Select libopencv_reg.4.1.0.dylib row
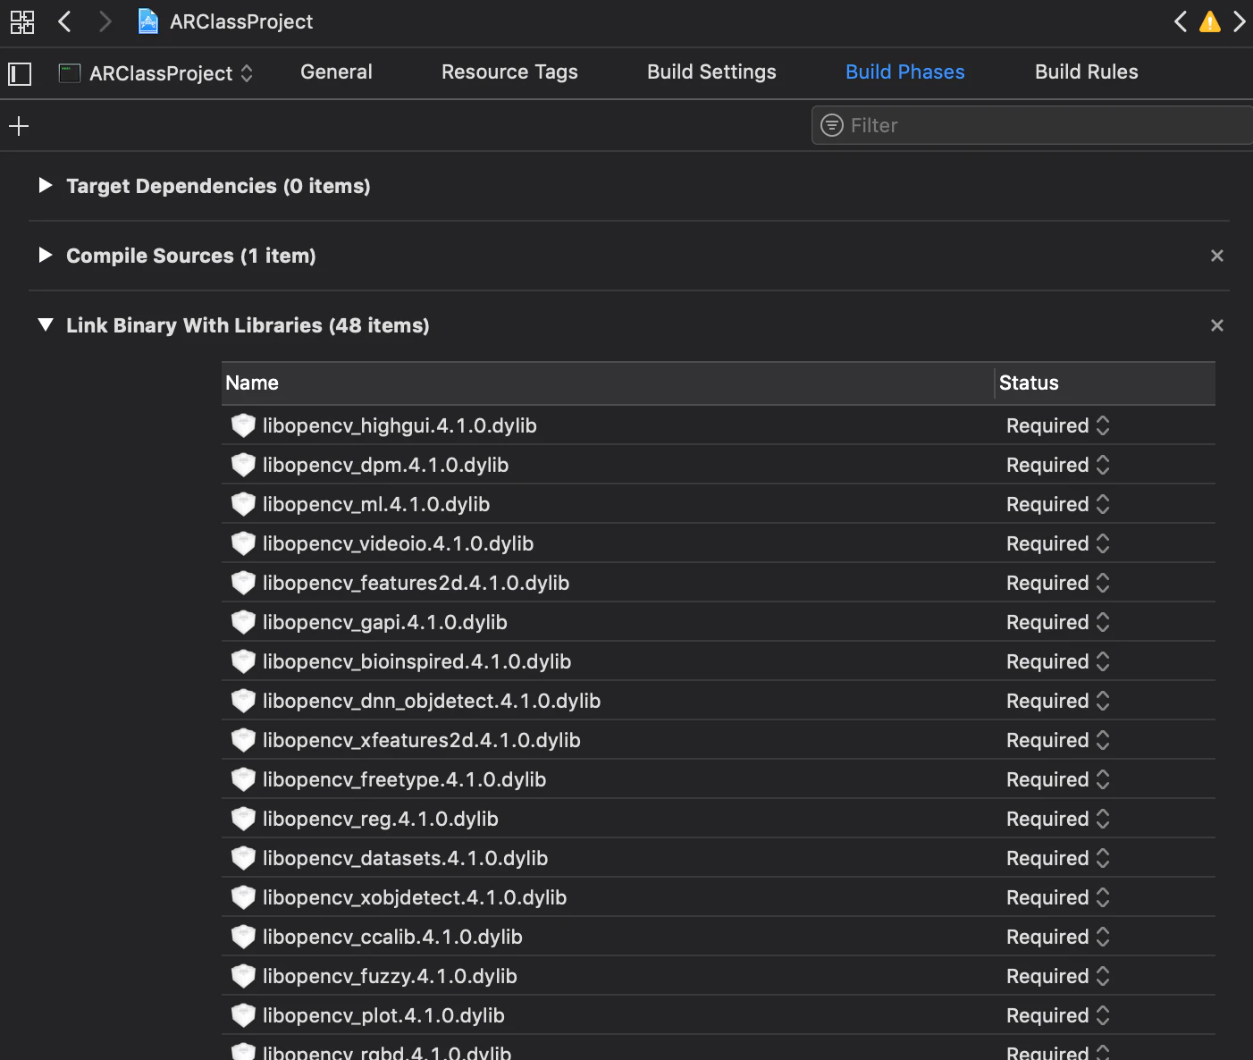 [719, 819]
